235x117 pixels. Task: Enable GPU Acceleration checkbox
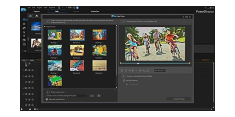124,80
